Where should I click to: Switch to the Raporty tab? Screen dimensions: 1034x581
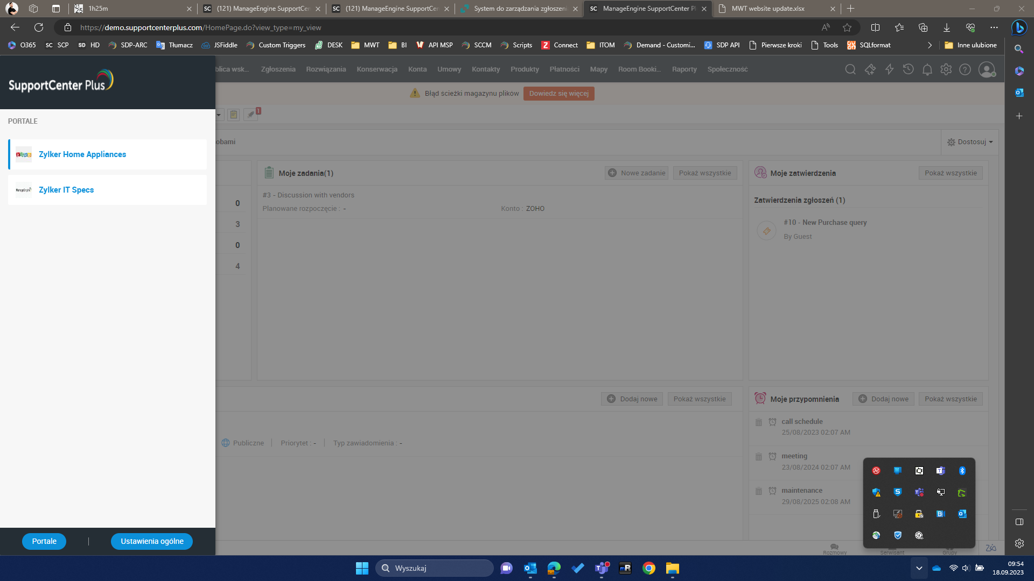pos(684,69)
